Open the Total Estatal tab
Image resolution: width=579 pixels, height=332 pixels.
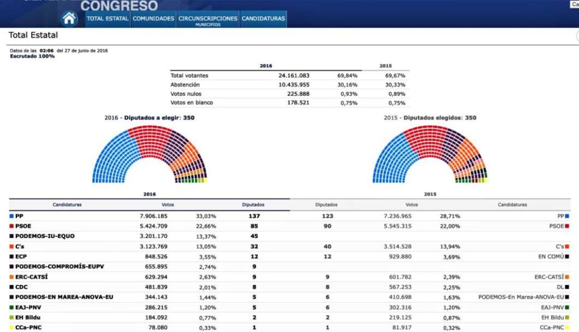click(x=107, y=19)
